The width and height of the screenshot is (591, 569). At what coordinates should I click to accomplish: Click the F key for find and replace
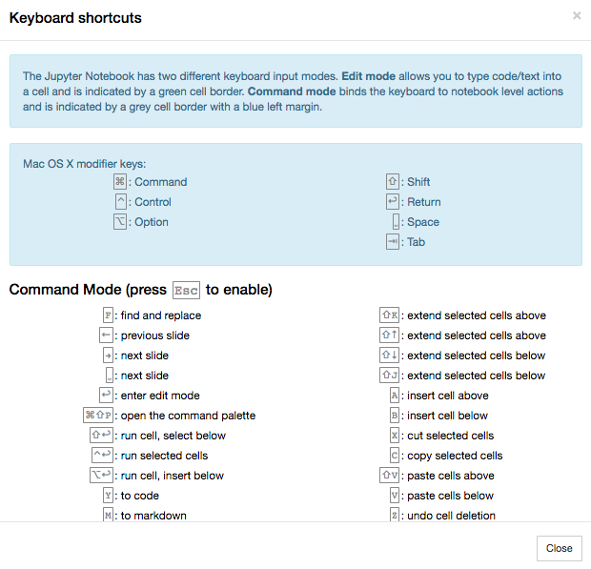point(109,315)
